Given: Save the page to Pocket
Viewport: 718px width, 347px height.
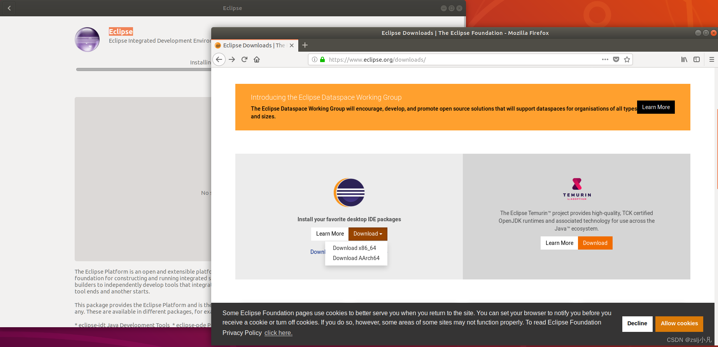Looking at the screenshot, I should click(616, 59).
